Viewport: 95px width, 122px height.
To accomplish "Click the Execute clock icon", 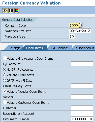I will tap(5, 11).
